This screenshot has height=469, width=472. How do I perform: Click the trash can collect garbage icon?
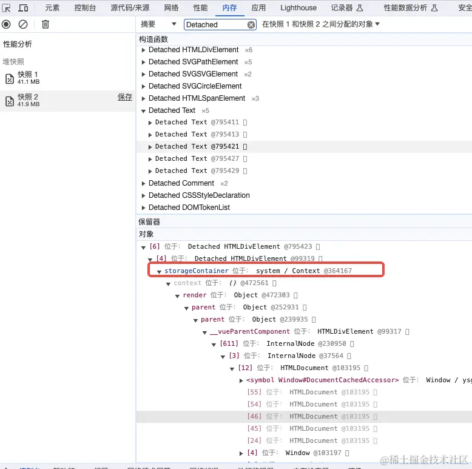tap(46, 24)
